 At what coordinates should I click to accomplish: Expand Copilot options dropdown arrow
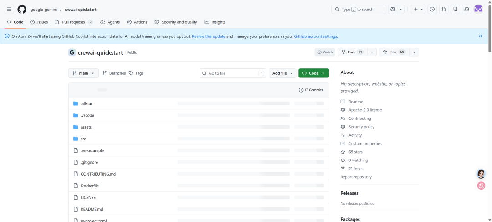[401, 10]
